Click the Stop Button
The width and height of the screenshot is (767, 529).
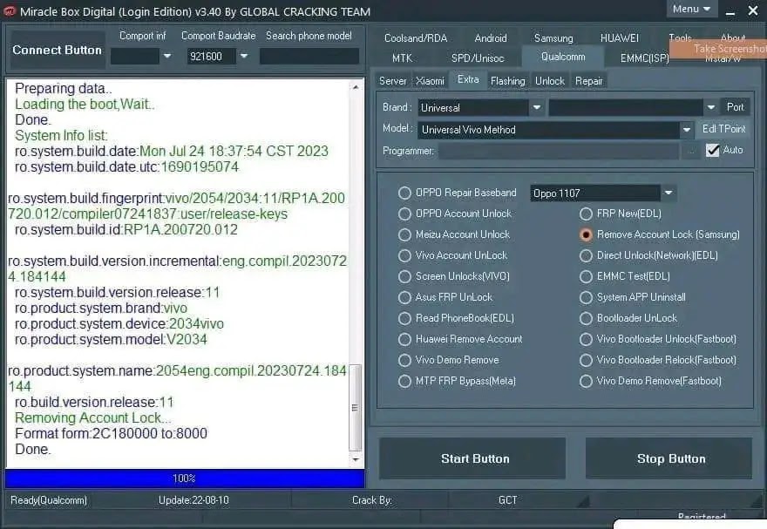(669, 458)
